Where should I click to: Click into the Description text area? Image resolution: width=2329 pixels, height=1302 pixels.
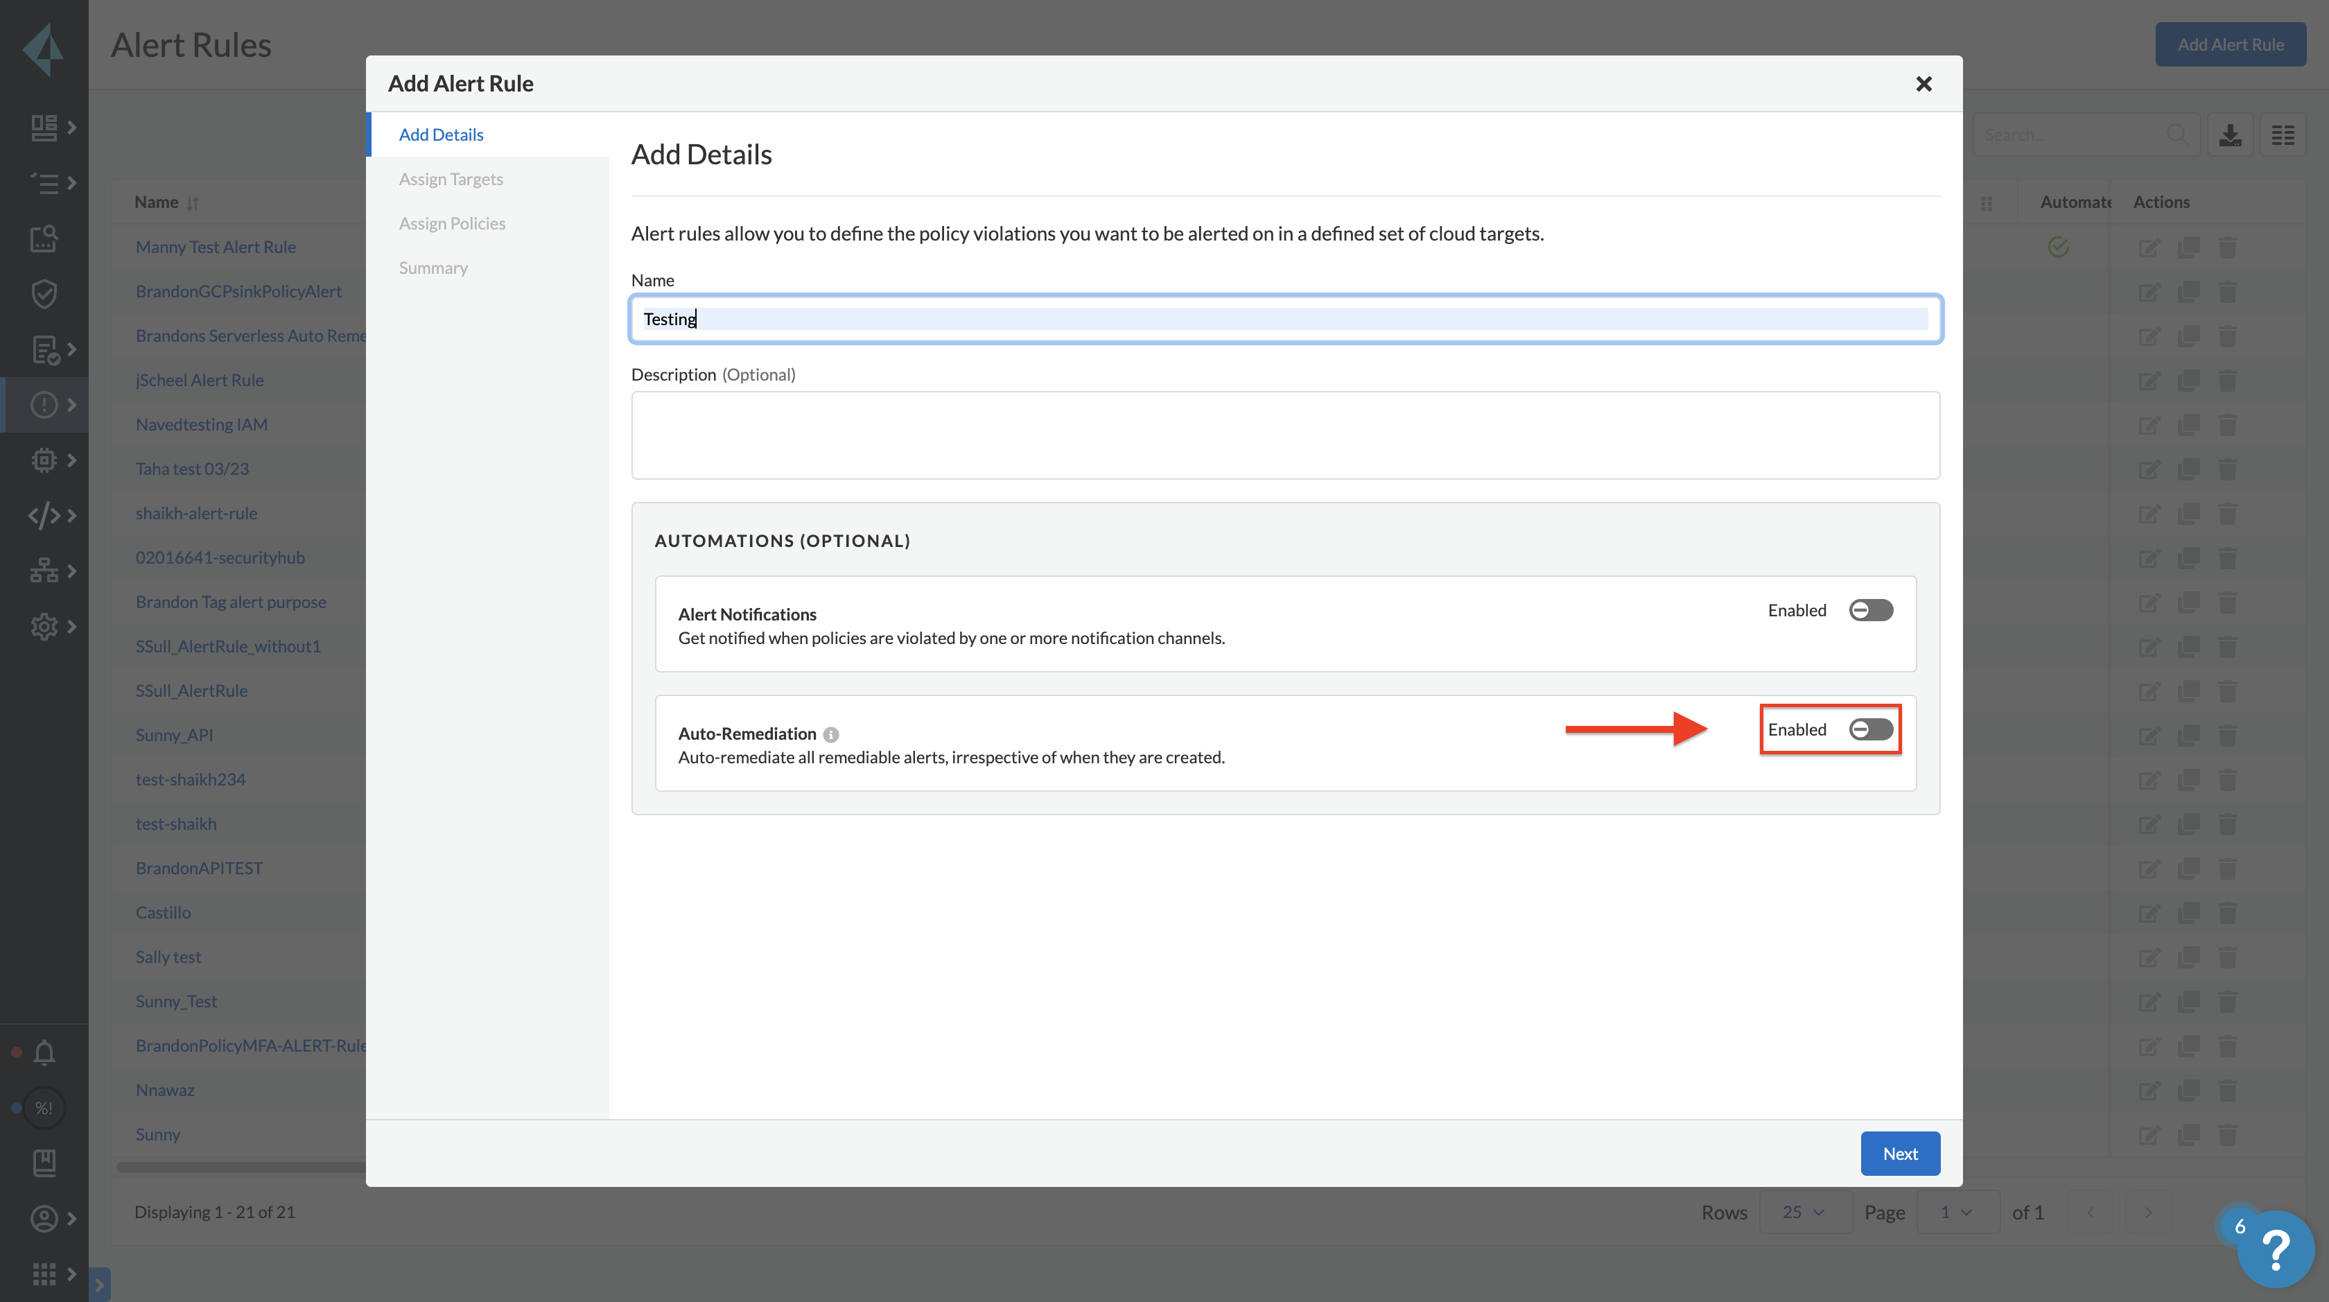pos(1284,435)
